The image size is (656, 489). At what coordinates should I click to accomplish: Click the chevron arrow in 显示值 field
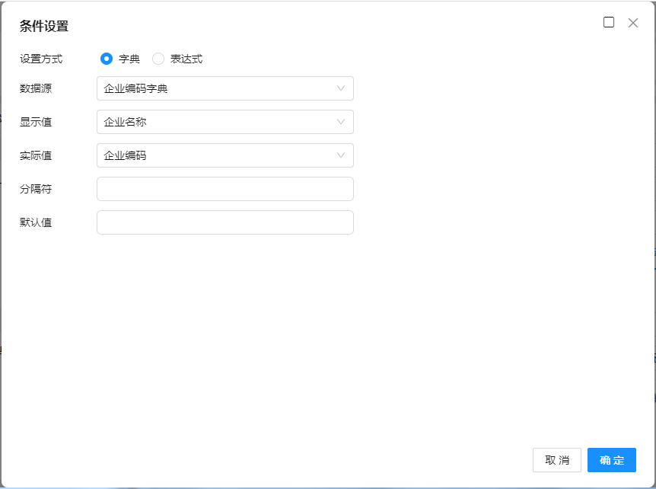(x=341, y=122)
